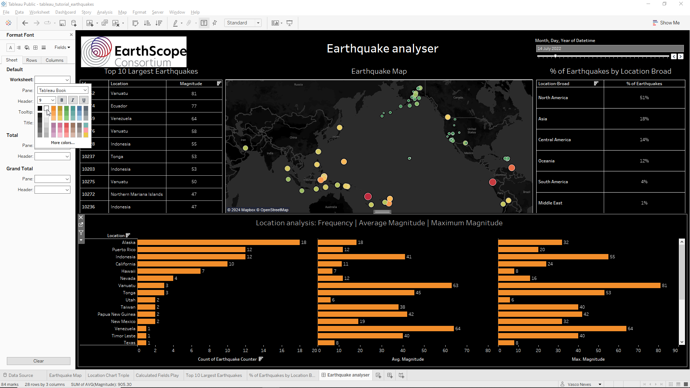Toggle Italic in the font popup
Image resolution: width=690 pixels, height=388 pixels.
click(73, 100)
